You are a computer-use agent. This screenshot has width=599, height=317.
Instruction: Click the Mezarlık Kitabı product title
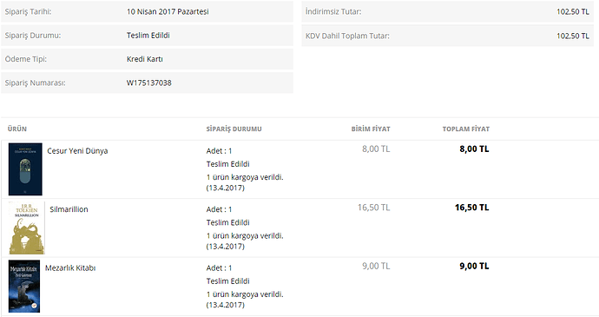coord(70,268)
